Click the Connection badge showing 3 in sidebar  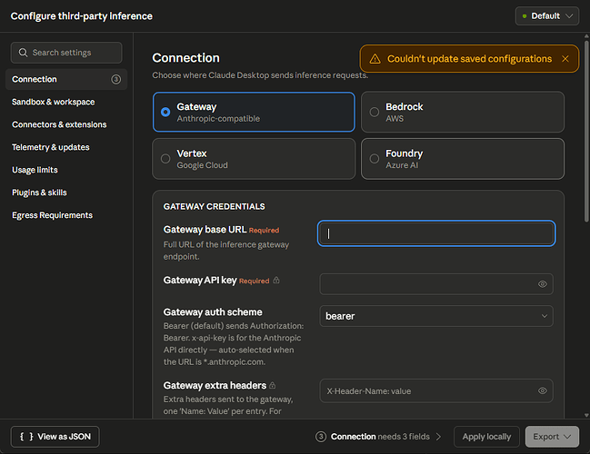coord(115,79)
